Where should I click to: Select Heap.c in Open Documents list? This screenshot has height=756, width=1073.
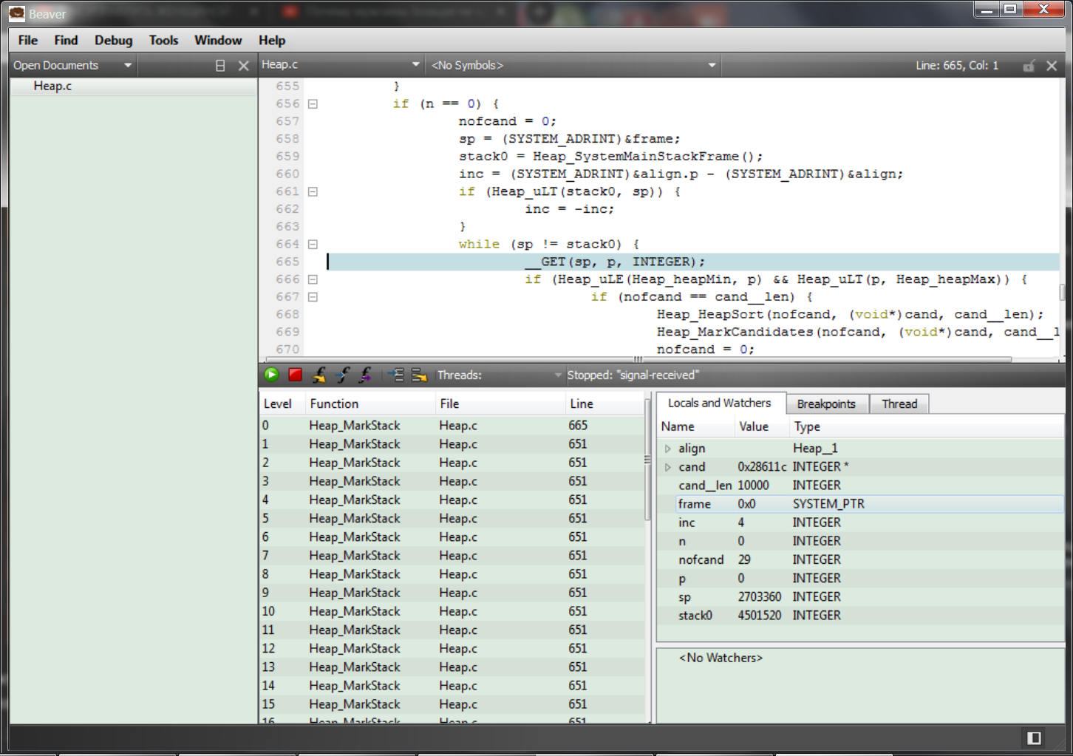tap(52, 86)
